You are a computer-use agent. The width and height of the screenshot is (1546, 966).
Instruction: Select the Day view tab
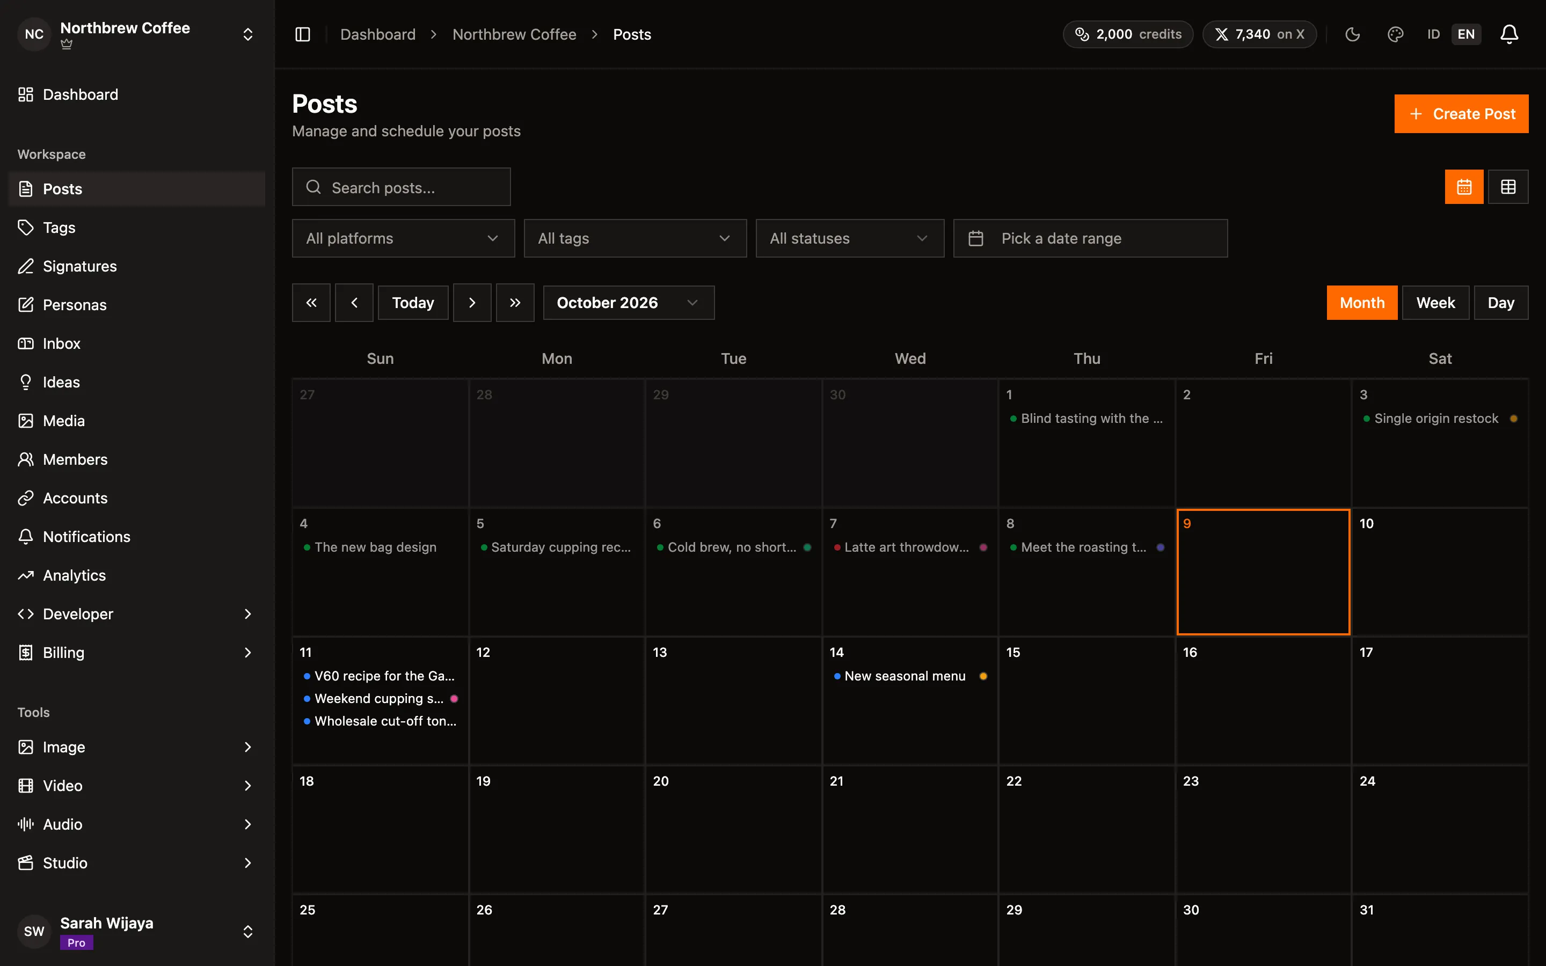pos(1501,303)
